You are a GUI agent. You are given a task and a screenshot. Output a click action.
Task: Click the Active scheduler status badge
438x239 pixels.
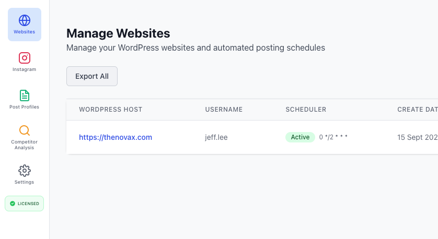(x=300, y=137)
